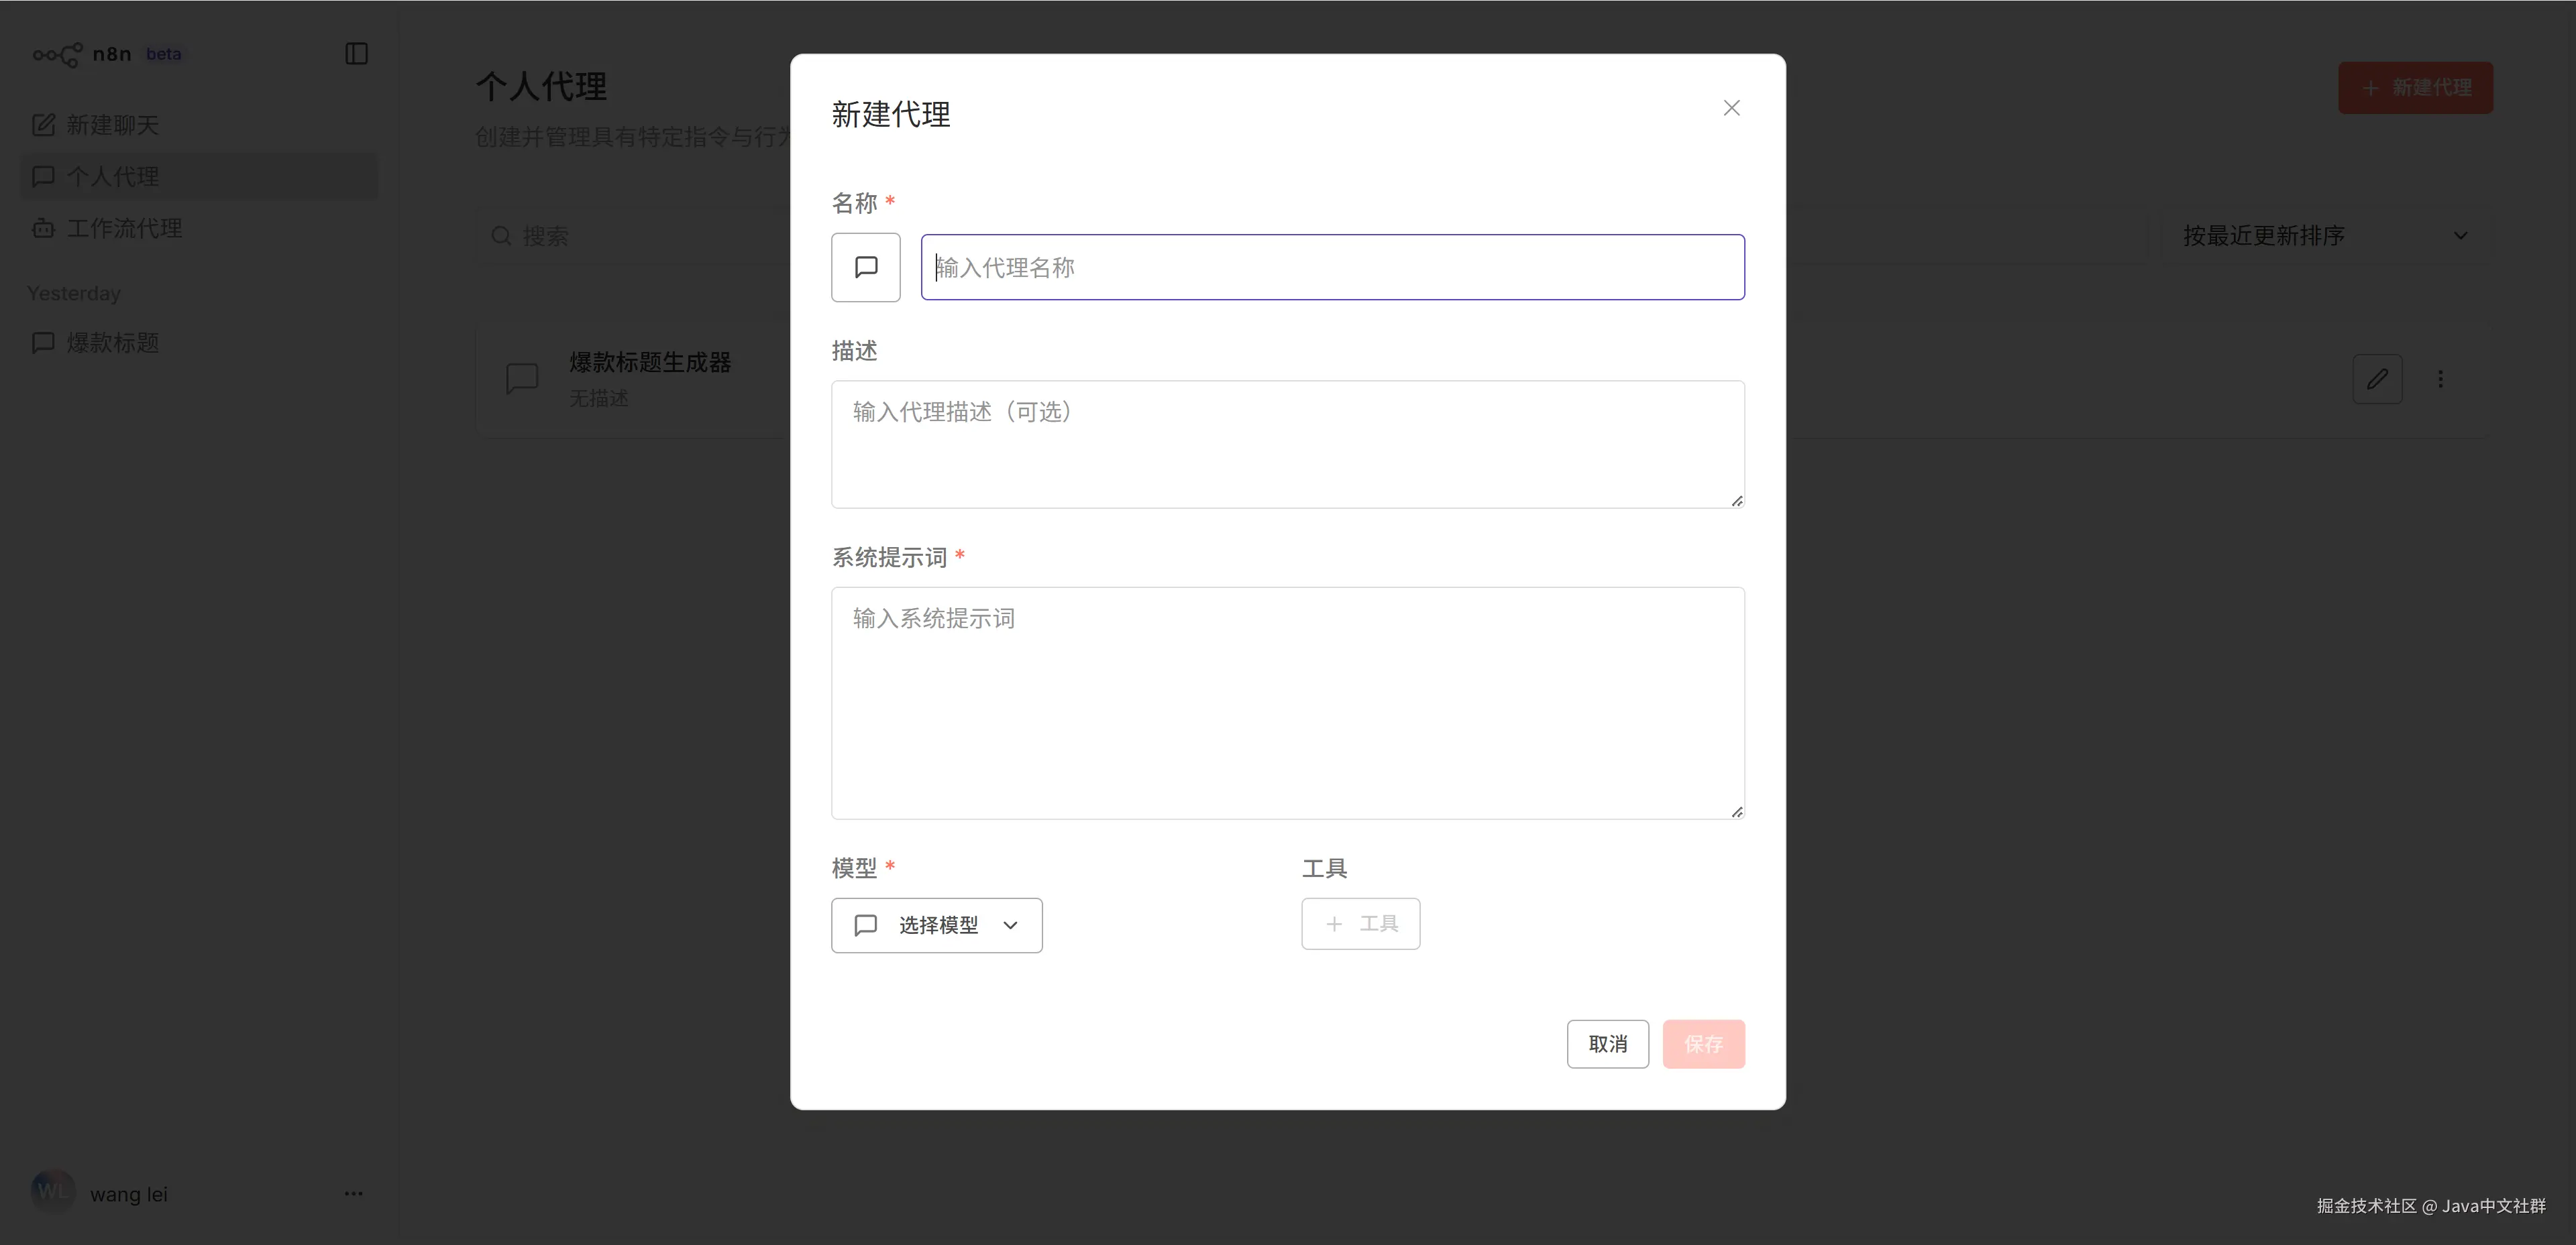
Task: Click into the 输入系统提示词 text area
Action: pos(1287,703)
